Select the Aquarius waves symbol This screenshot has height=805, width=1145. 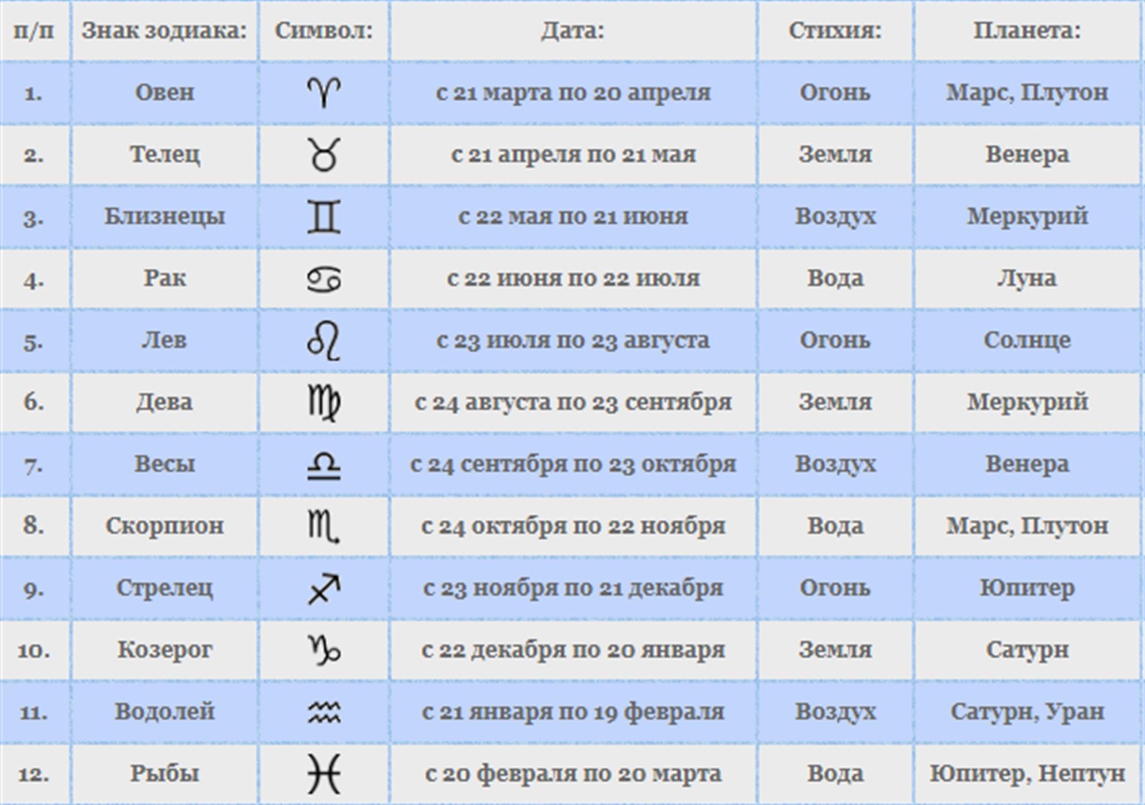click(x=324, y=712)
